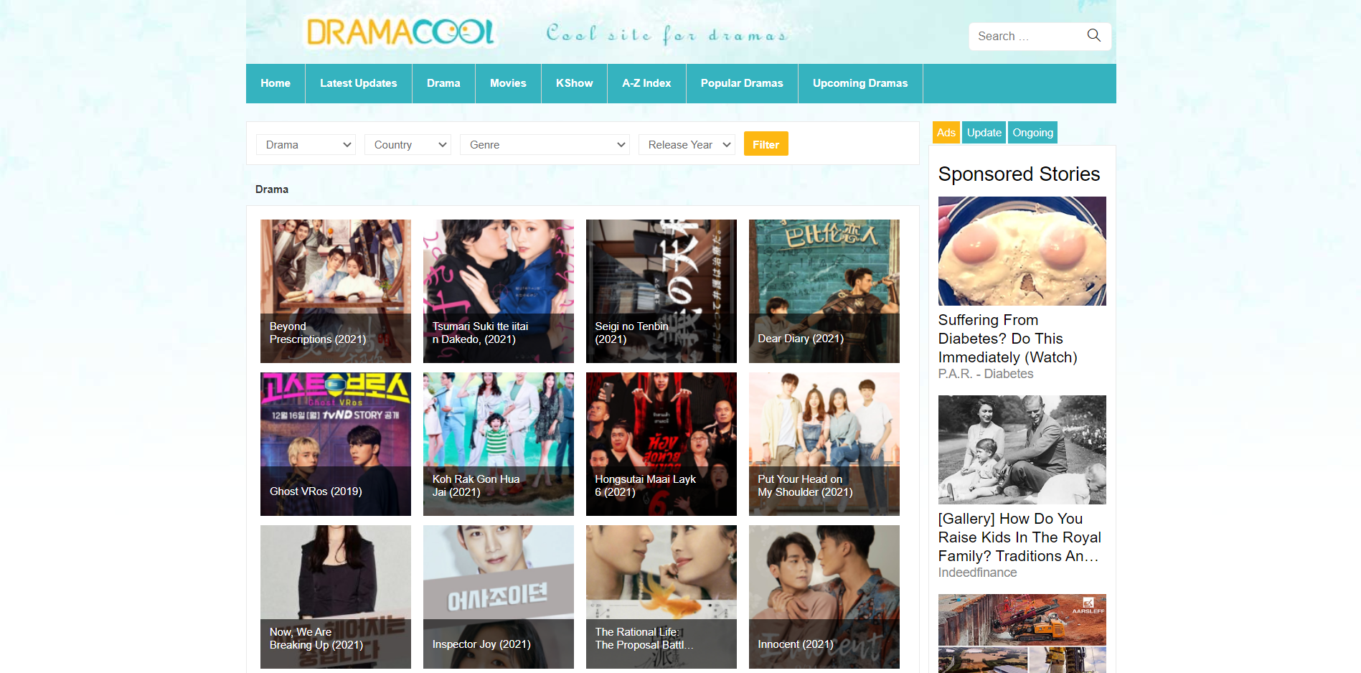Click inside the search input field

[1026, 35]
